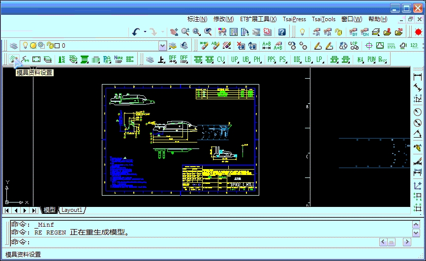Image resolution: width=426 pixels, height=261 pixels.
Task: Click the Press tool icon
Action: click(x=383, y=59)
